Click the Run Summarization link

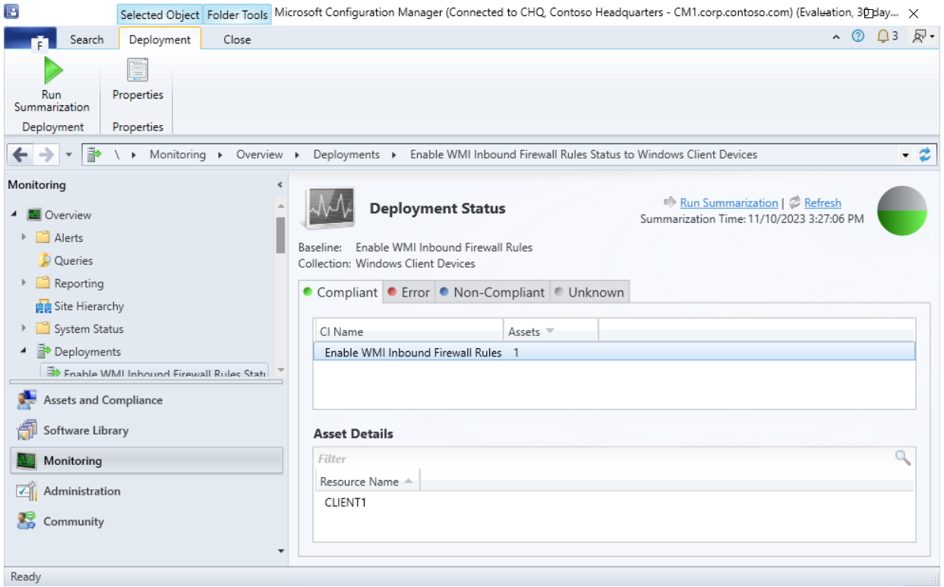click(x=729, y=203)
